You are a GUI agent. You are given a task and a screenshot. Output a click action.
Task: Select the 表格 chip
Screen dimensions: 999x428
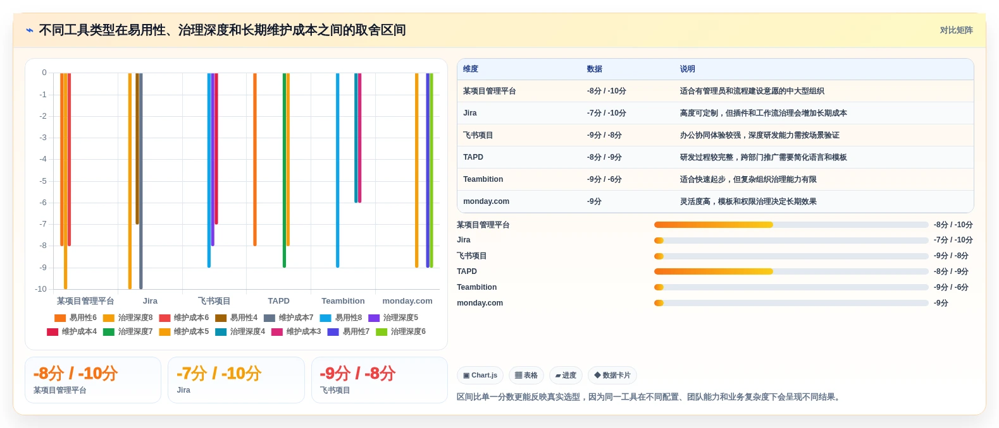point(526,375)
